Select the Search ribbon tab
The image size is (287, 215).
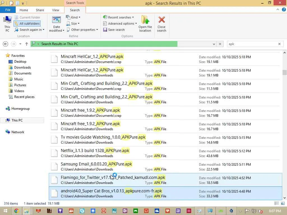(x=75, y=10)
